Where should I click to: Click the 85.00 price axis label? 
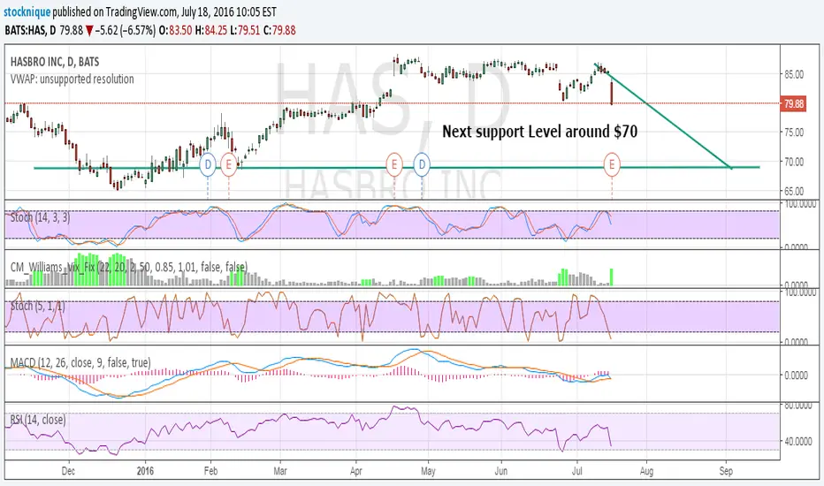click(x=794, y=74)
